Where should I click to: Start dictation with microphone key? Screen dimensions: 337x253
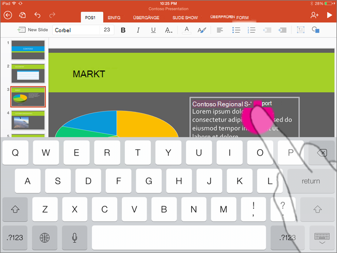[75, 237]
